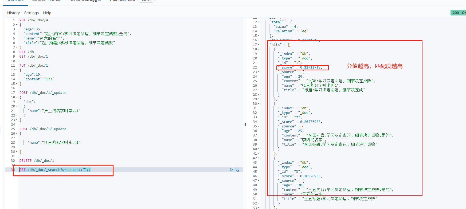Fold the "hits" array at response line 17

259,45
